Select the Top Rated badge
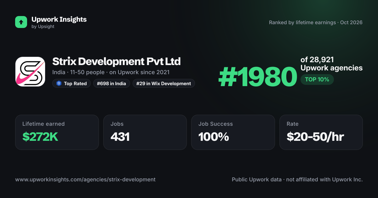Image resolution: width=378 pixels, height=198 pixels. (72, 83)
